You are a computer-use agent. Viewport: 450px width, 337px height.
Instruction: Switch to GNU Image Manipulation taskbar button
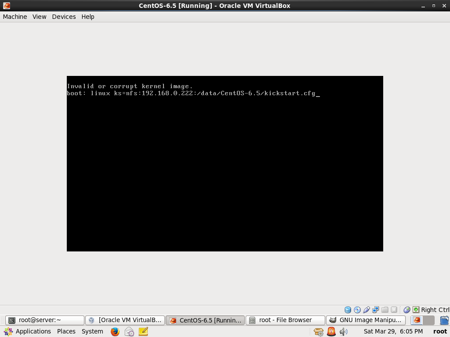click(366, 320)
